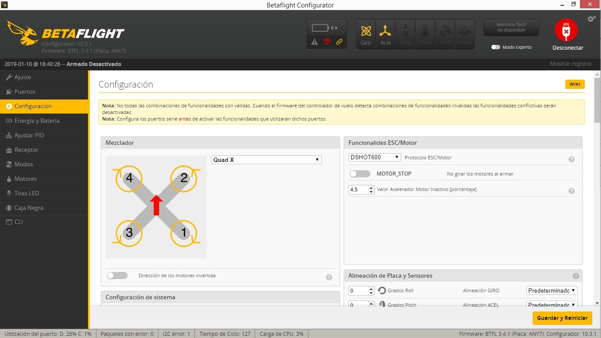
Task: Open the Tiras LED tab
Action: tap(44, 193)
